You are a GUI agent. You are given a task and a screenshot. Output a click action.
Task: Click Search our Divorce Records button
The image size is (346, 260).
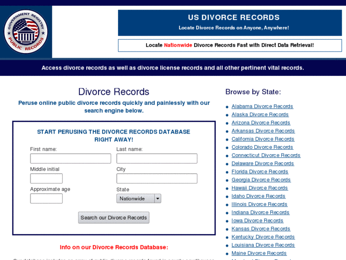tap(114, 218)
